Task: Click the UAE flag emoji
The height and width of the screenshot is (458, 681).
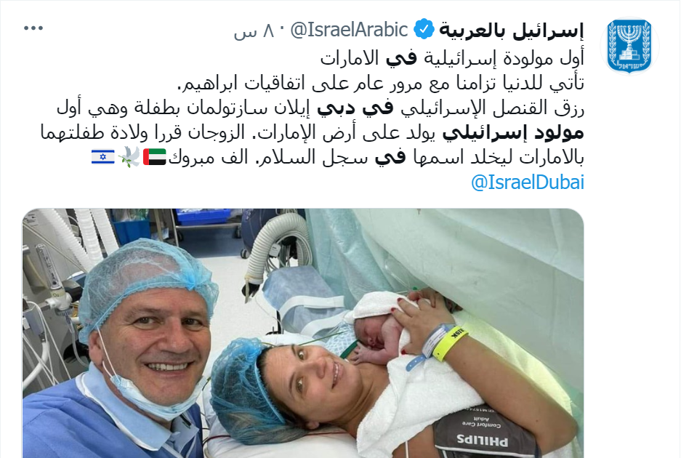Action: point(155,157)
